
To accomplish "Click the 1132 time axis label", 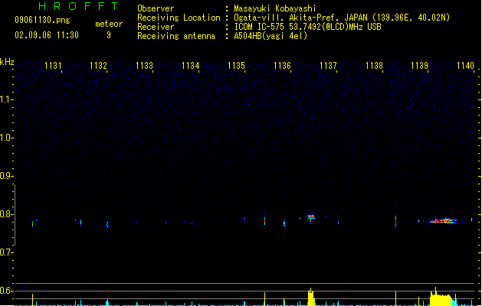I will 98,66.
